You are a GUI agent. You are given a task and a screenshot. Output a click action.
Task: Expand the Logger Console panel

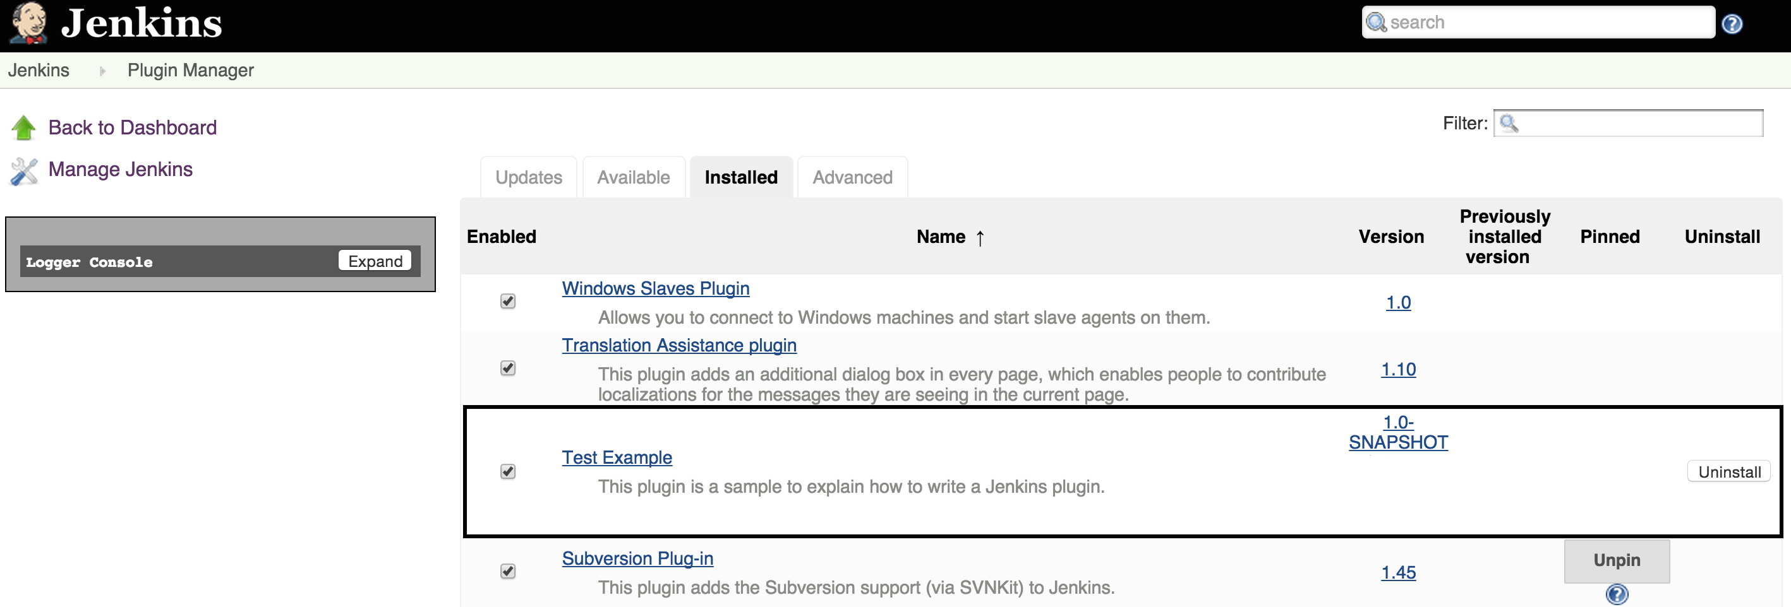coord(375,261)
